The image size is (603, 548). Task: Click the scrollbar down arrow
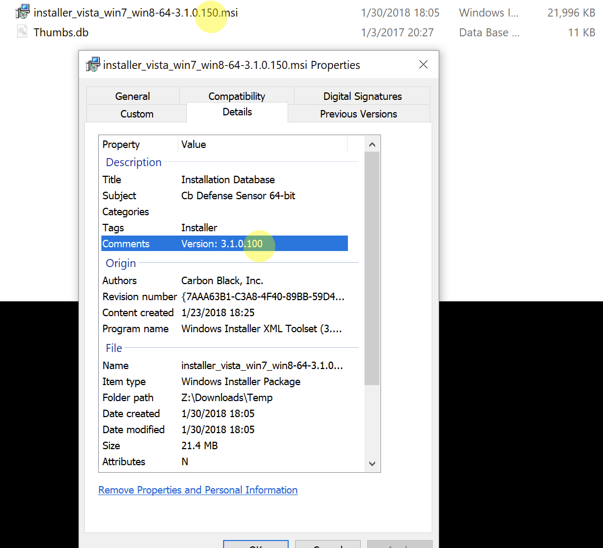[x=372, y=464]
